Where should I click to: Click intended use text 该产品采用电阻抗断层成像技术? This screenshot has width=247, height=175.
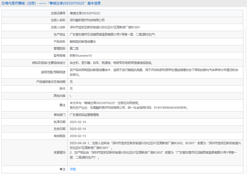click(154, 72)
